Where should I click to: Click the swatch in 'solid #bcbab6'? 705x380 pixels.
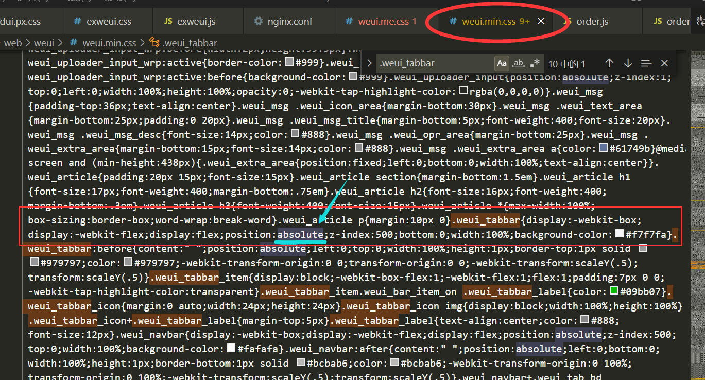[x=301, y=362]
